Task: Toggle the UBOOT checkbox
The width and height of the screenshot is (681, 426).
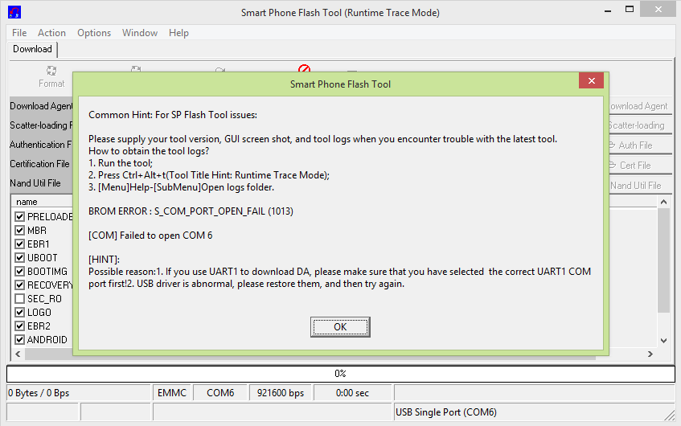Action: (19, 257)
